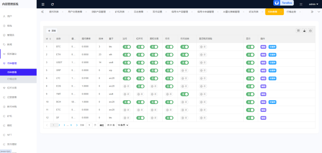This screenshot has height=153, width=322.
Task: Enable 是否购买保险 toggle for ETH row
Action: click(x=203, y=55)
